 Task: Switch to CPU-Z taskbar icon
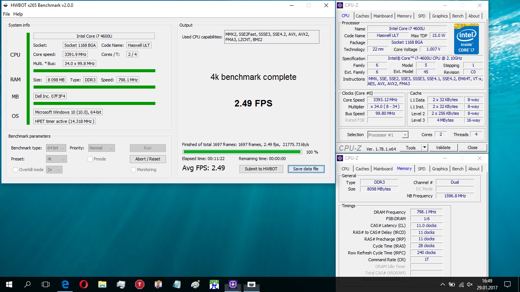(x=233, y=284)
